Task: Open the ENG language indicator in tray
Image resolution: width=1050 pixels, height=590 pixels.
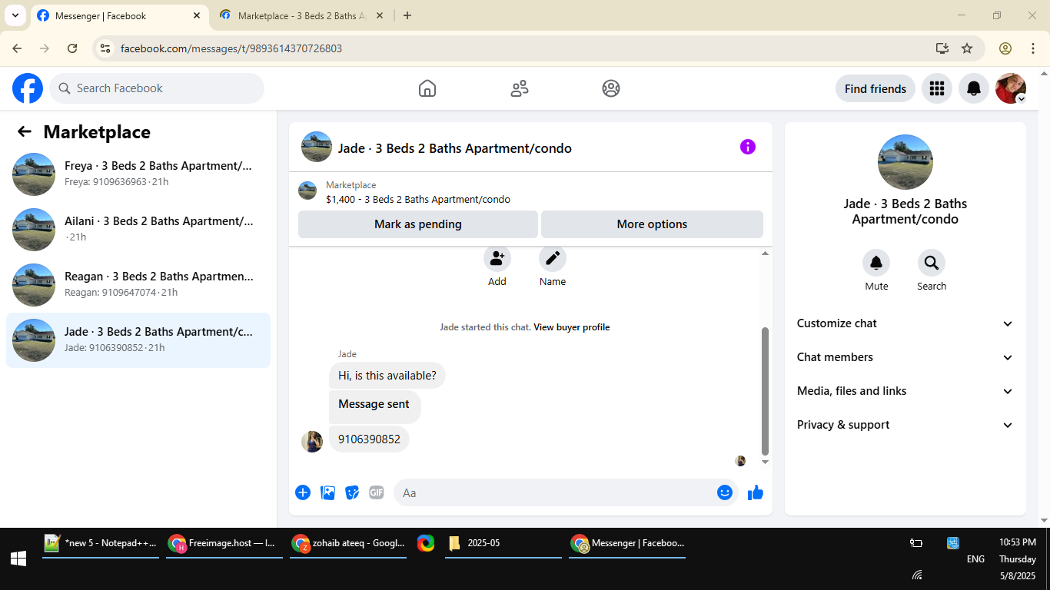Action: pos(975,559)
